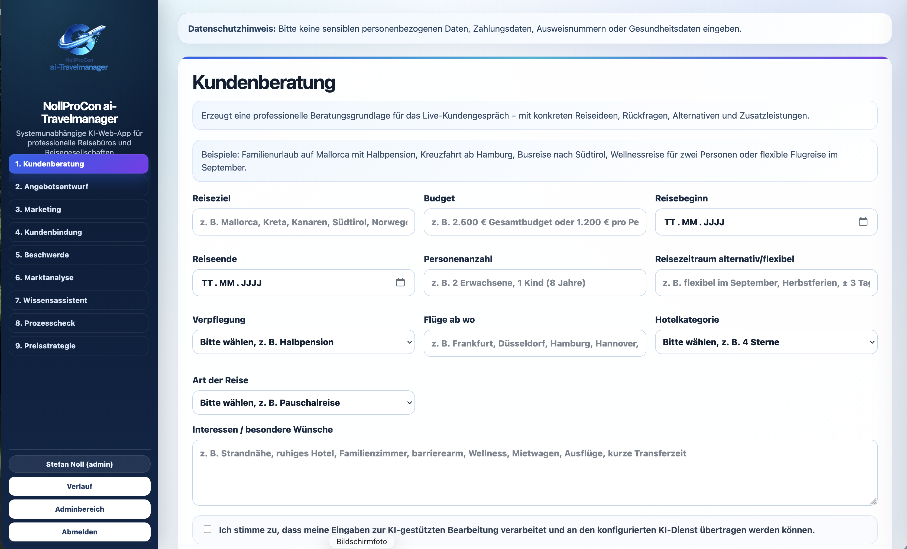Grab the resize handle of the Interessen textarea
907x549 pixels.
point(873,501)
